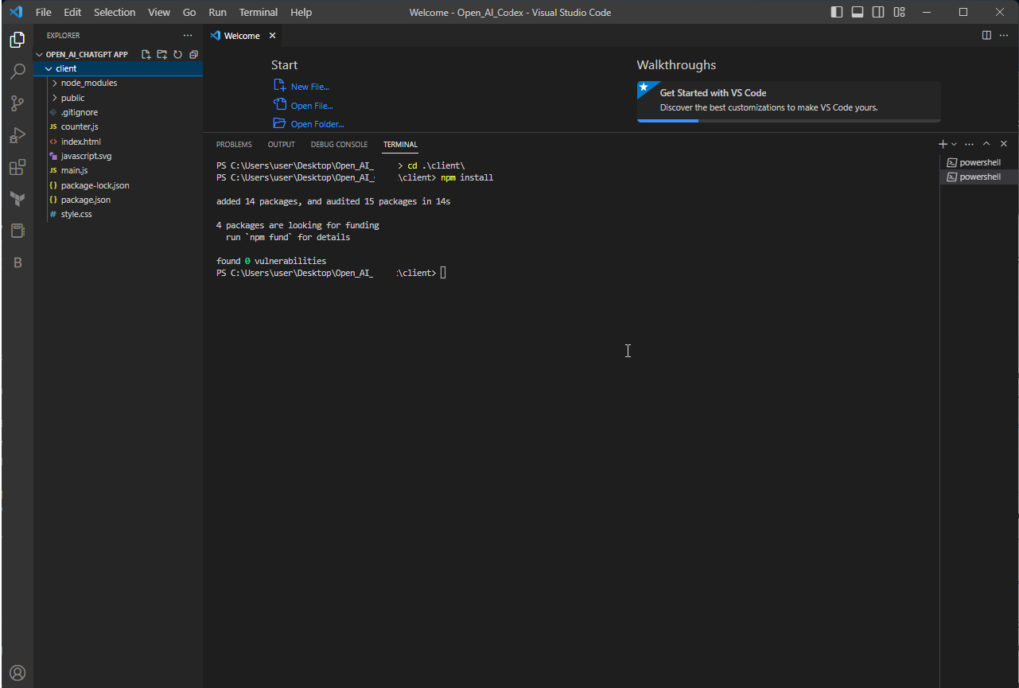Open Customize Layout icon in title bar
1019x688 pixels.
click(899, 12)
